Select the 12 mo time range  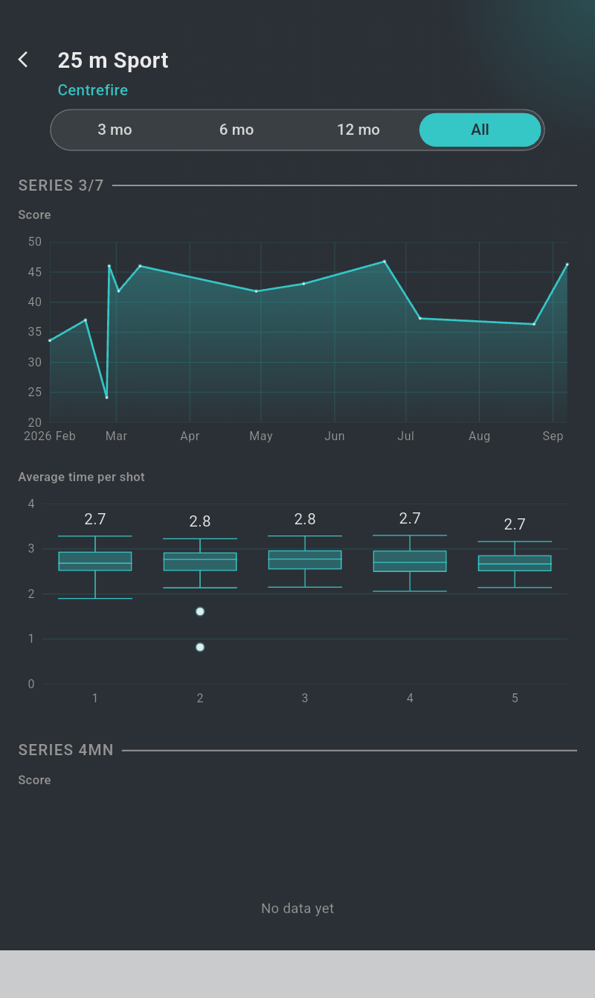click(358, 130)
